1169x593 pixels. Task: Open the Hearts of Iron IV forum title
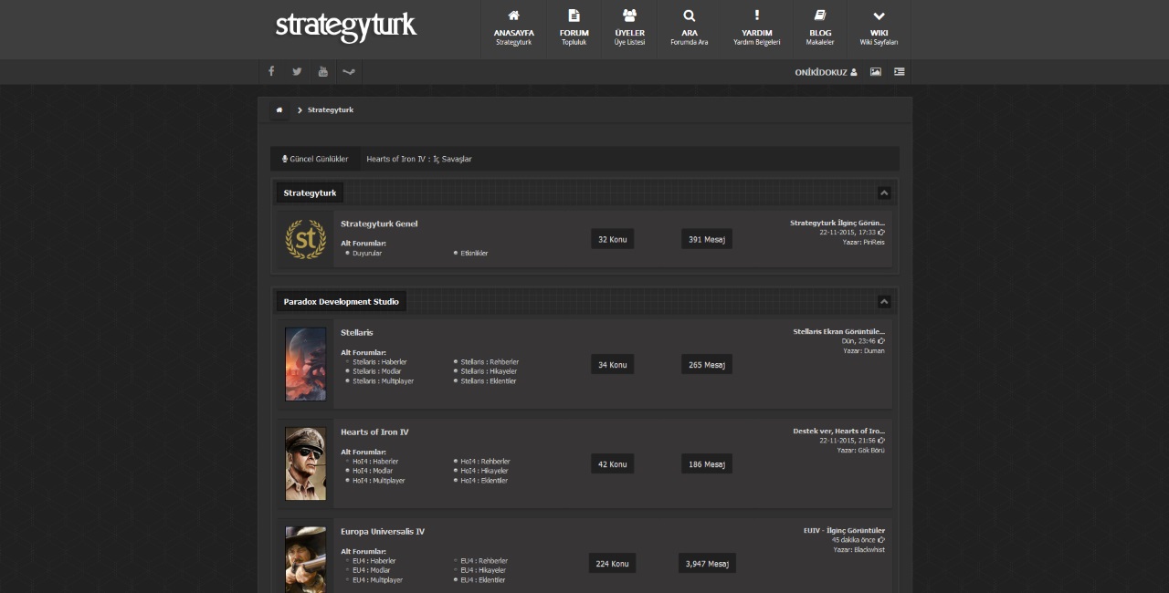click(x=374, y=432)
